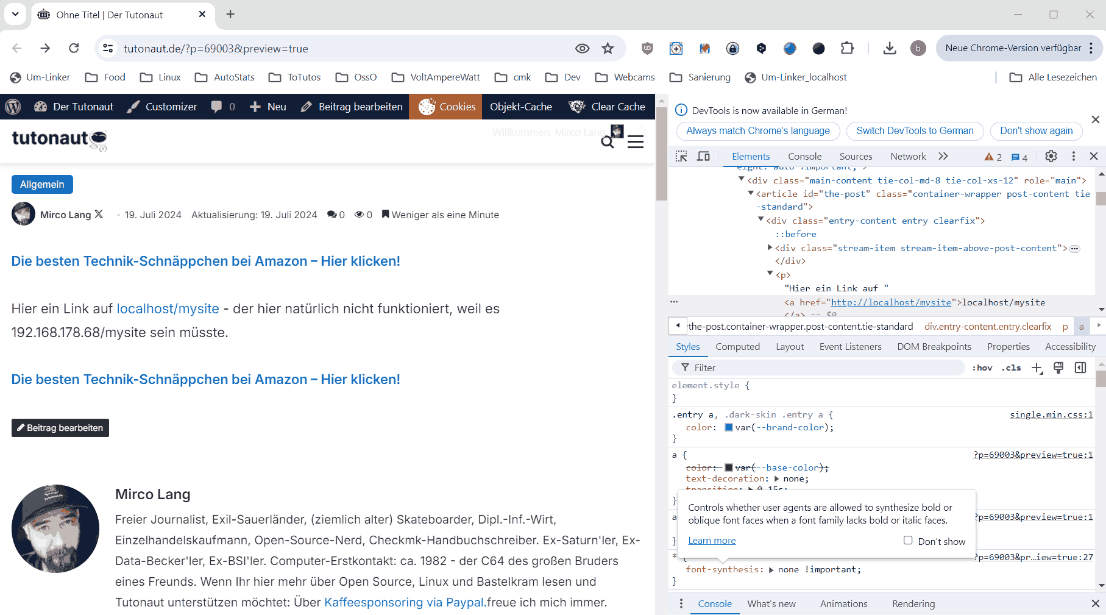Image resolution: width=1106 pixels, height=615 pixels.
Task: Click Mirco Lang's large author photo
Action: [x=55, y=528]
